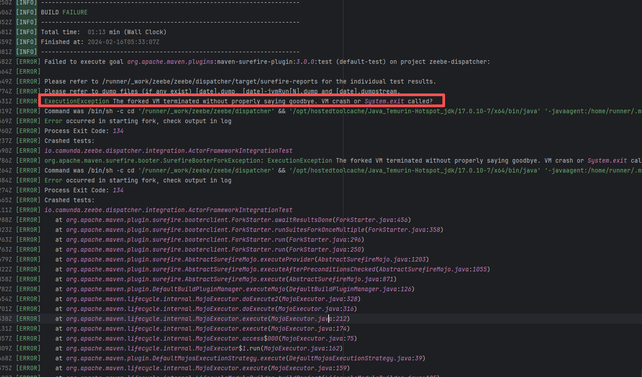Click AbstractSurefireMojo.java:1055 reference
Screen dimensions: 642x377
coord(433,269)
